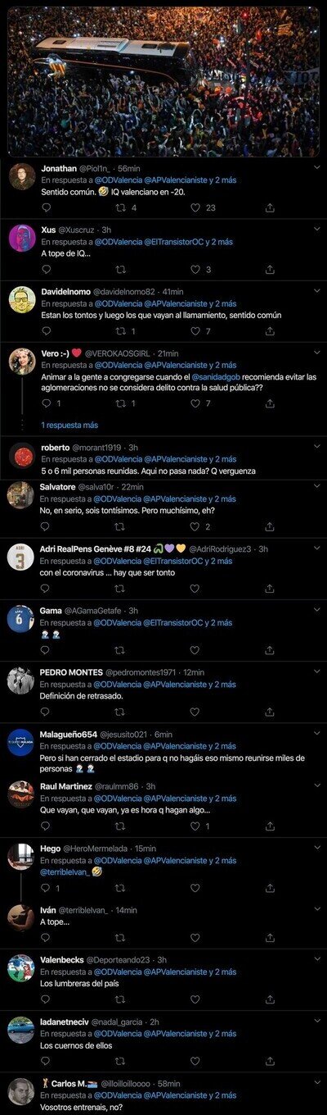Open the crowd photo at top

(x=163, y=80)
